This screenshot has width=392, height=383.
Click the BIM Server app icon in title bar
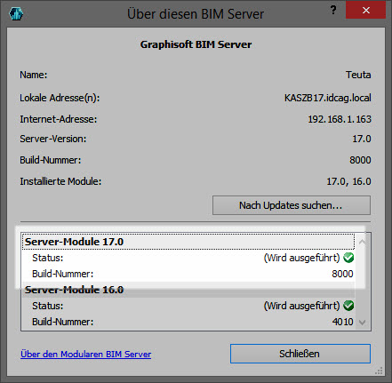pos(16,13)
